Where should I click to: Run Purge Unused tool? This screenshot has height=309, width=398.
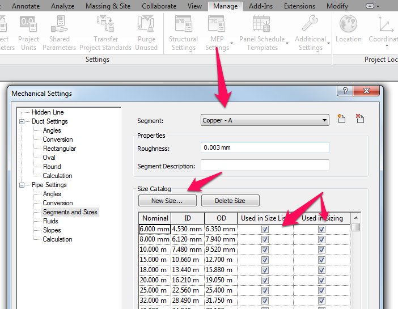[146, 33]
